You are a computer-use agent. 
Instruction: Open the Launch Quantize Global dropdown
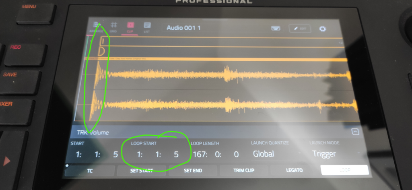point(277,153)
